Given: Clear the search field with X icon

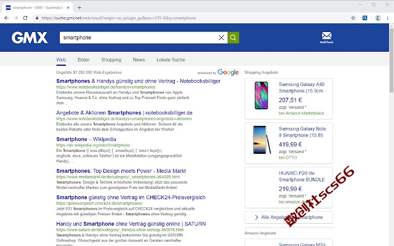Looking at the screenshot, I should (x=222, y=38).
